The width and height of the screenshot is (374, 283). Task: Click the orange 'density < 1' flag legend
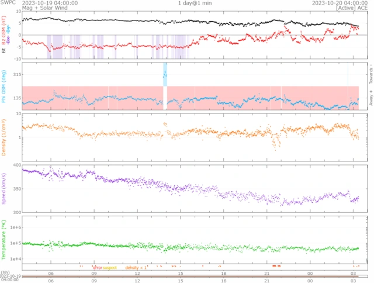136,268
